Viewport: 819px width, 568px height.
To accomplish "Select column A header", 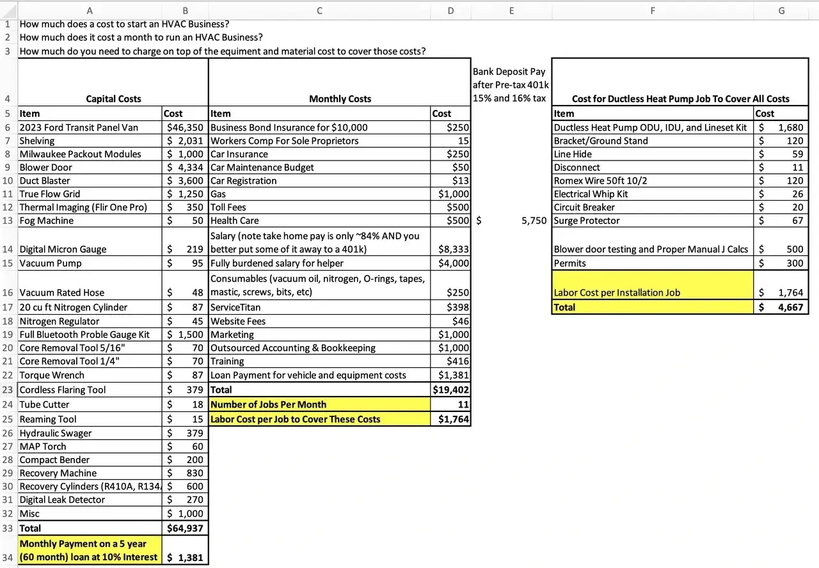I will click(90, 10).
